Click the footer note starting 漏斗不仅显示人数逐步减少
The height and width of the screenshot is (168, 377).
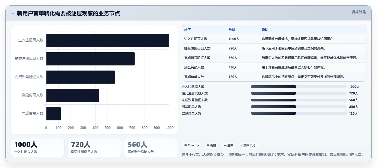[x=272, y=155]
